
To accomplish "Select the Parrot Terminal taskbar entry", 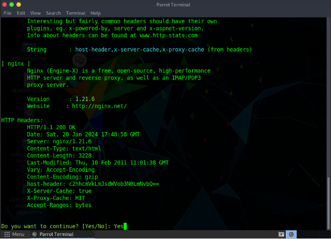I will point(53,235).
